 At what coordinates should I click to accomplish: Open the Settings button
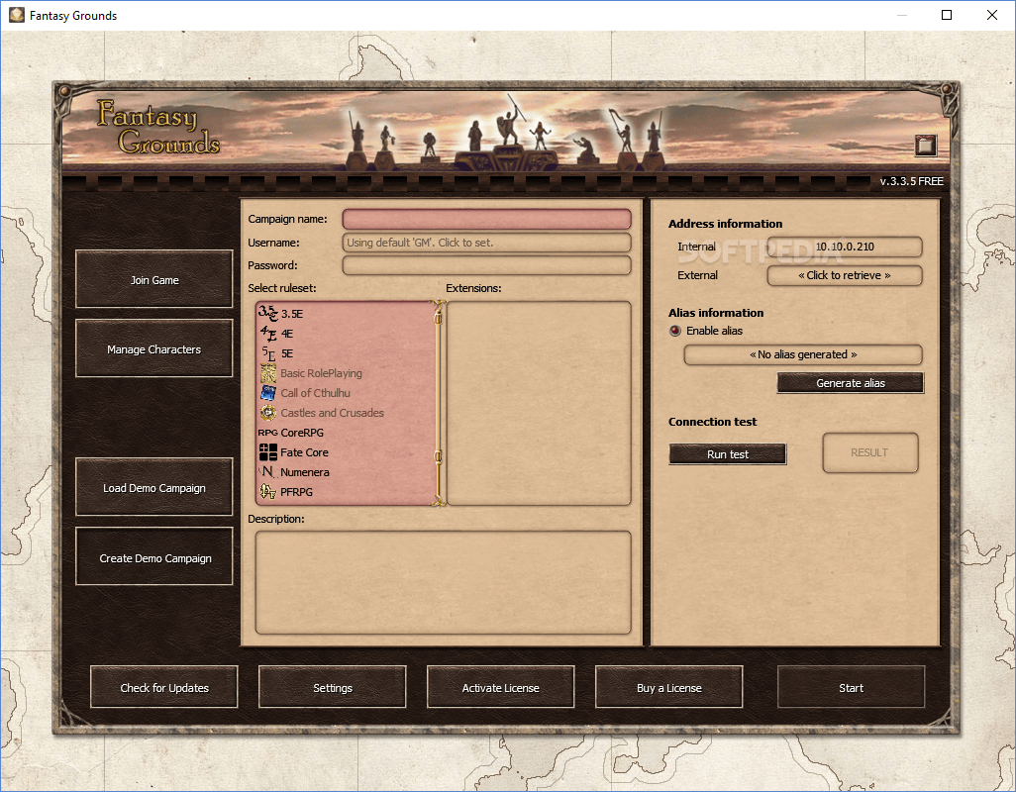[333, 687]
